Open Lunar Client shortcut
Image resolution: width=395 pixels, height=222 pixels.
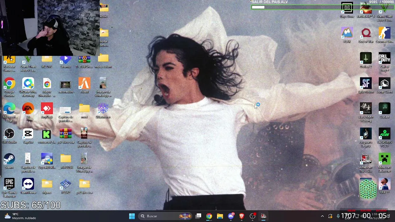point(385,86)
